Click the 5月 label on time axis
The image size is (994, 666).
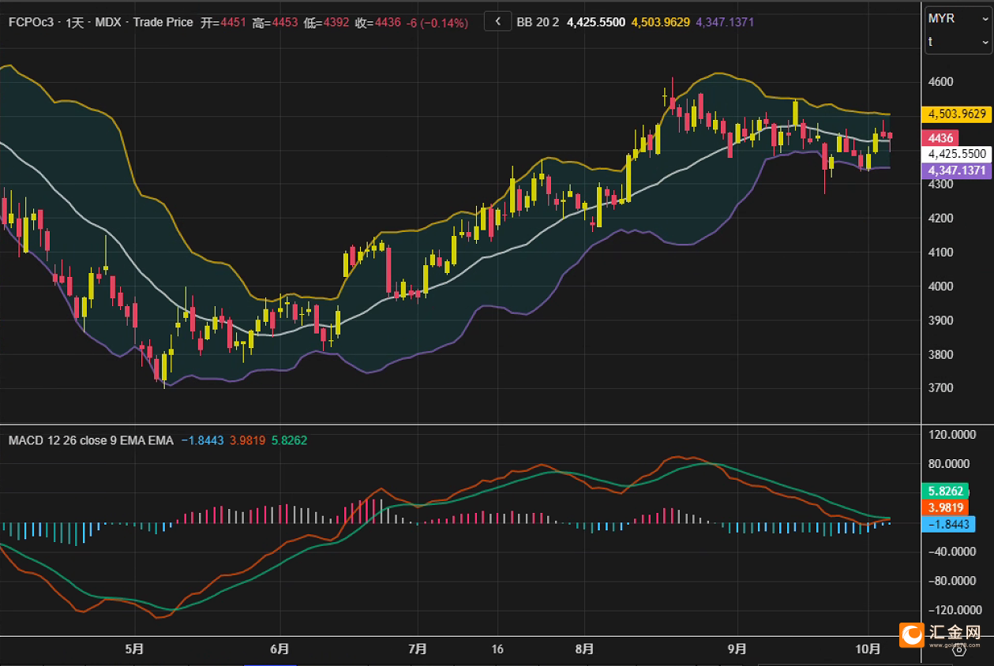134,649
